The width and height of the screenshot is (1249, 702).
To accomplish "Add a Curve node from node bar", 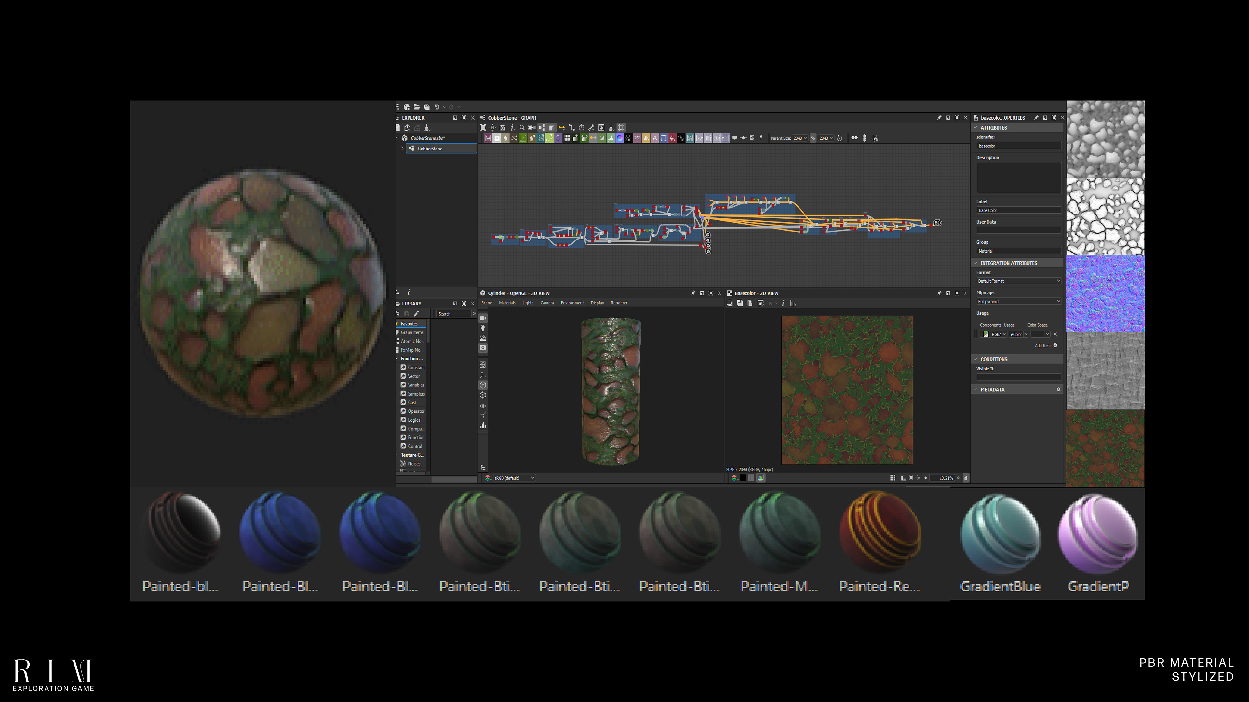I will click(x=523, y=138).
